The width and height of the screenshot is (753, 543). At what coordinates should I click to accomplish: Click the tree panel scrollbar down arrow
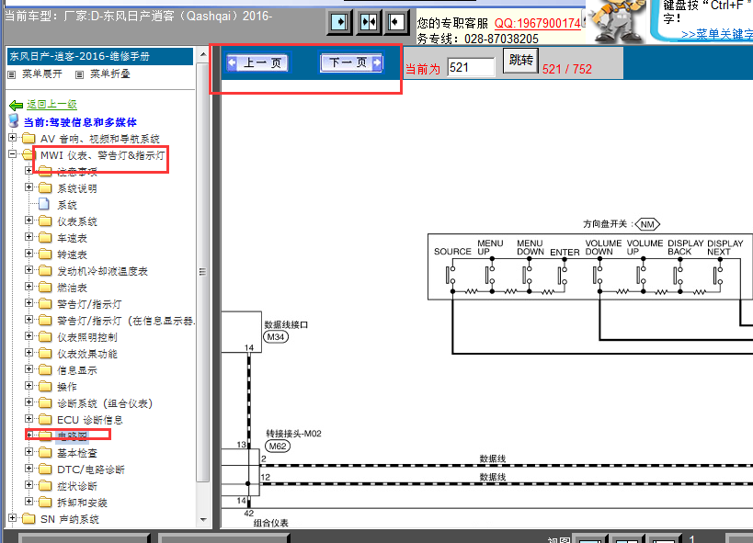(203, 519)
